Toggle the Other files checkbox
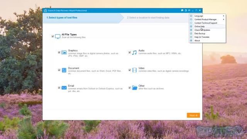 point(130,88)
